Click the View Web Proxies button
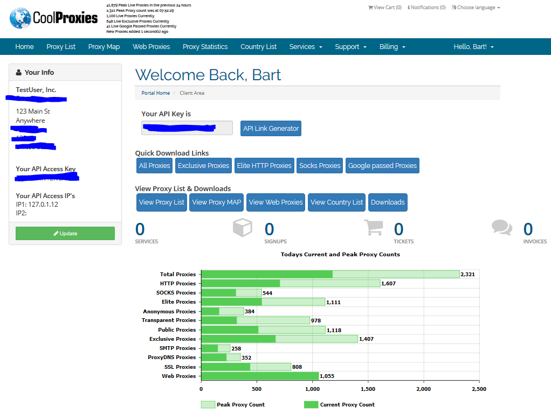This screenshot has width=551, height=414. pos(276,202)
